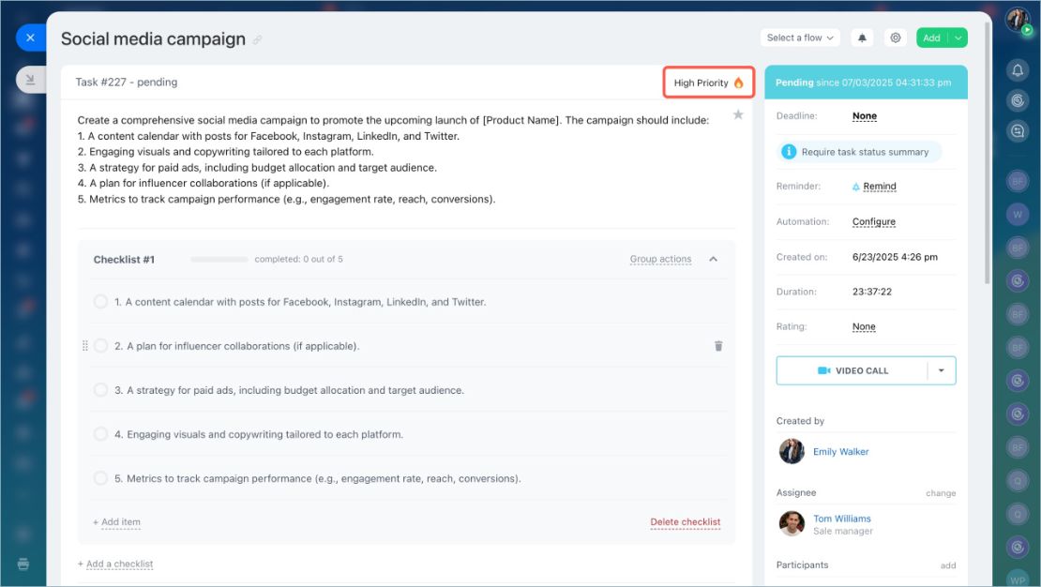The height and width of the screenshot is (587, 1041).
Task: Mark task as favorite with star icon
Action: [x=737, y=115]
